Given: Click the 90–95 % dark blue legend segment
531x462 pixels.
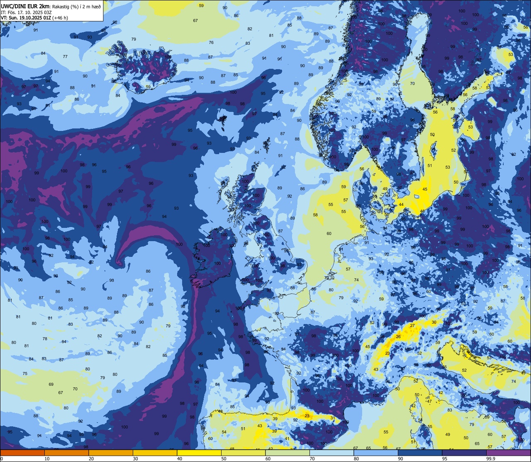Looking at the screenshot, I should click(420, 452).
